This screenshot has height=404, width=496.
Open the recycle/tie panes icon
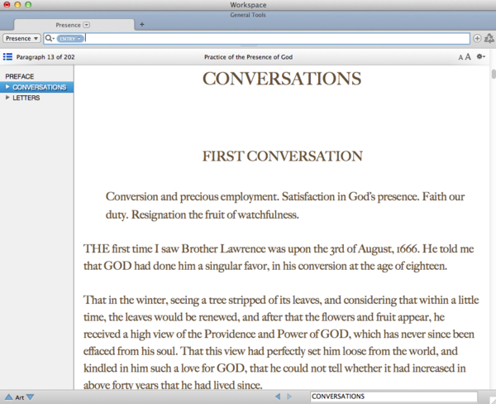[x=489, y=38]
